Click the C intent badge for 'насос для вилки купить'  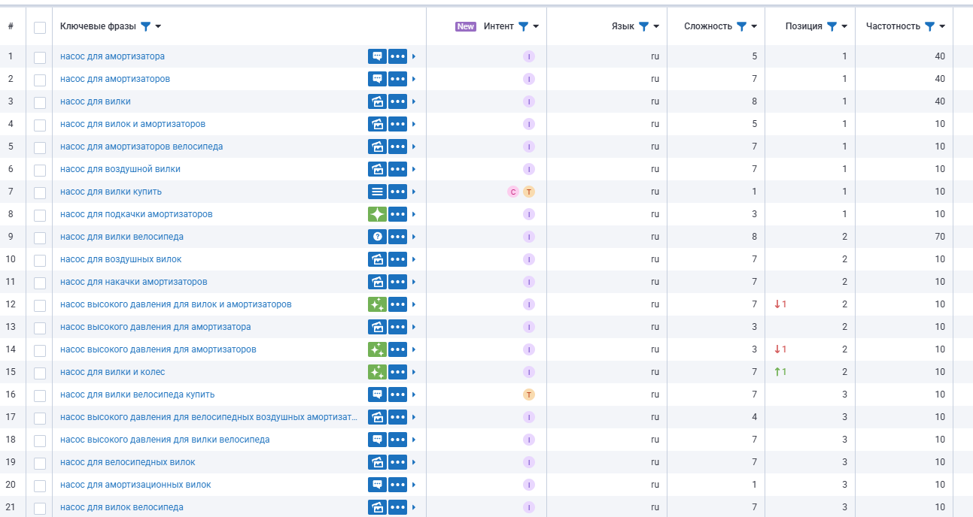pyautogui.click(x=513, y=192)
